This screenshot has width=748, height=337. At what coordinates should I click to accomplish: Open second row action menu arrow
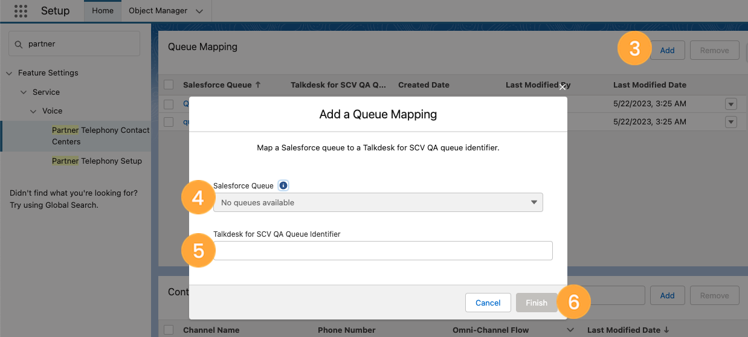click(x=731, y=122)
